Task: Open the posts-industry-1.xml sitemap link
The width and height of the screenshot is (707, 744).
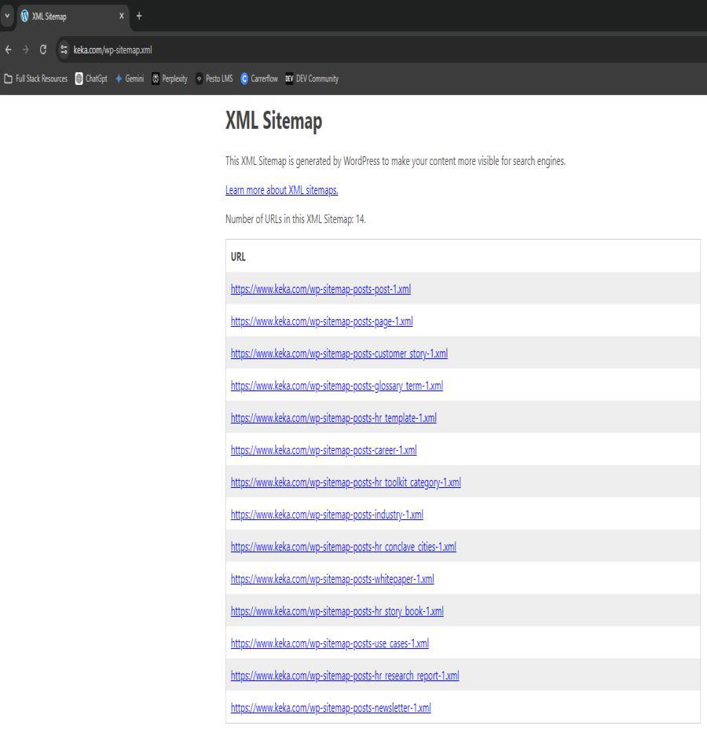Action: click(327, 515)
